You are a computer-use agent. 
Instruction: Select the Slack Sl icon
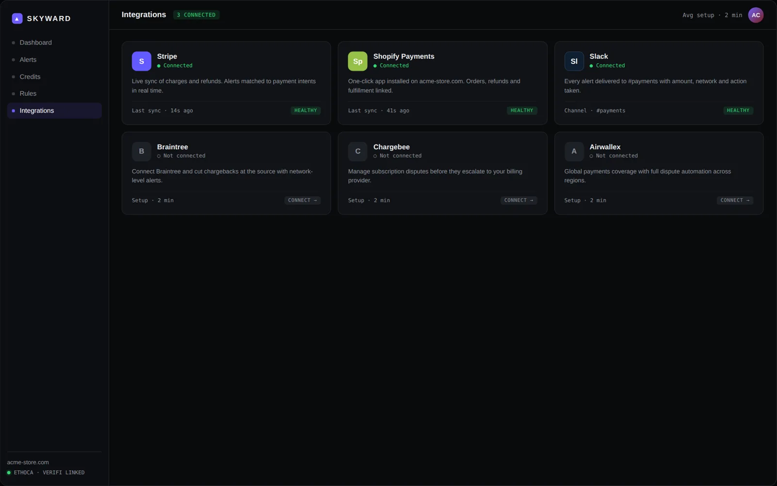point(574,61)
